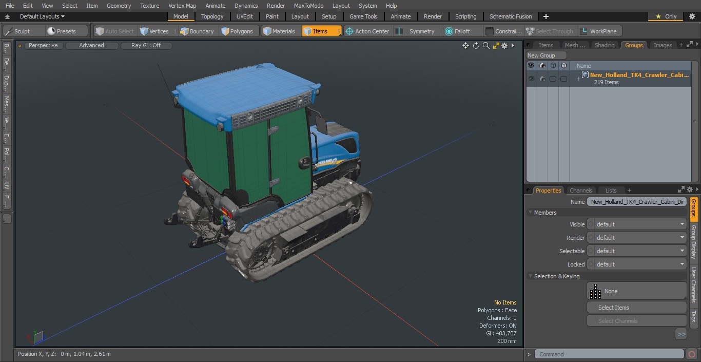
Task: Open the Render dropdown in Members
Action: (640, 238)
